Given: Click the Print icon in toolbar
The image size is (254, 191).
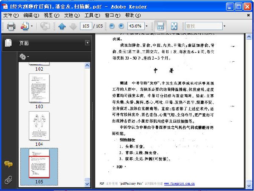Looking at the screenshot, I should pyautogui.click(x=11, y=26).
